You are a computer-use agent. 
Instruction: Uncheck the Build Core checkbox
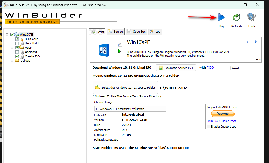click(x=17, y=39)
